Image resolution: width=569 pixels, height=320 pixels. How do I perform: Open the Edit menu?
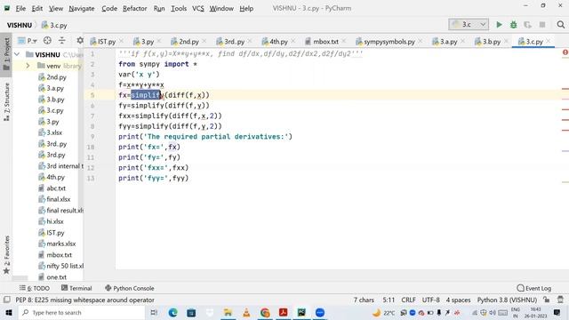coord(36,8)
